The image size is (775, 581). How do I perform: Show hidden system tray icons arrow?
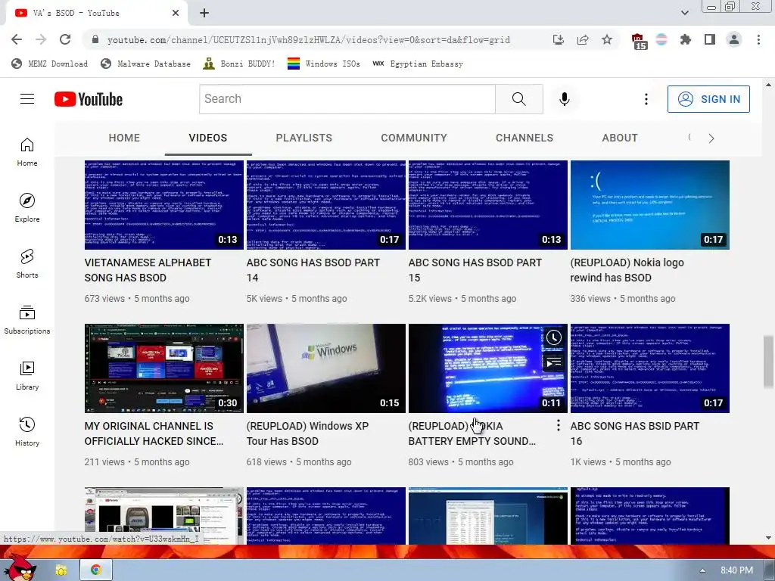[x=702, y=570]
